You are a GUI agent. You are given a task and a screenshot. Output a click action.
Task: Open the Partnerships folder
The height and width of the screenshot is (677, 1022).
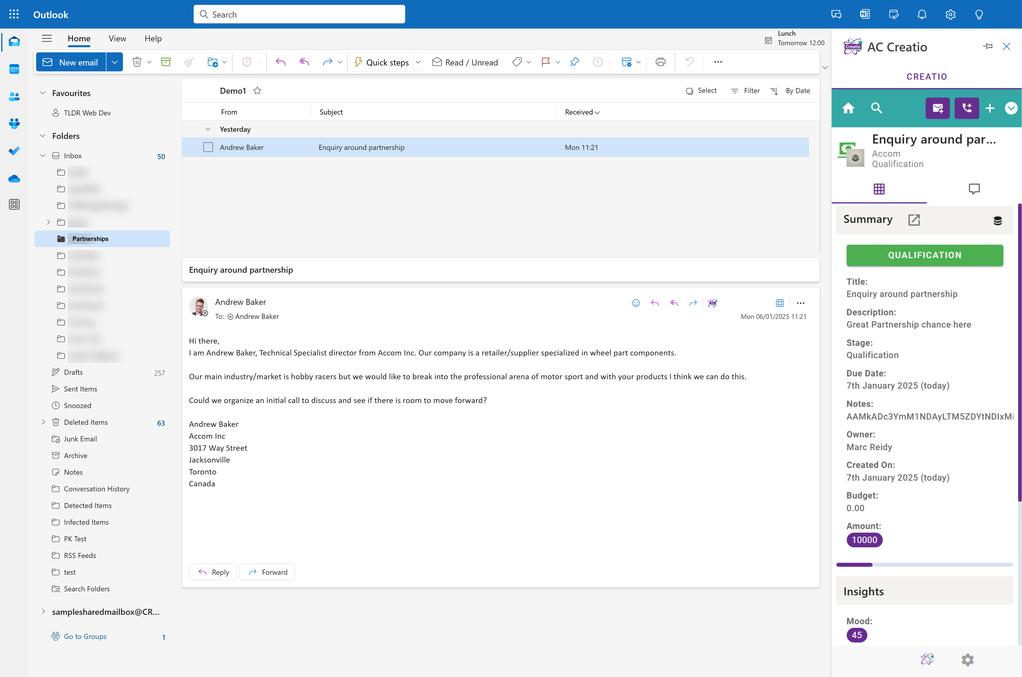point(102,239)
